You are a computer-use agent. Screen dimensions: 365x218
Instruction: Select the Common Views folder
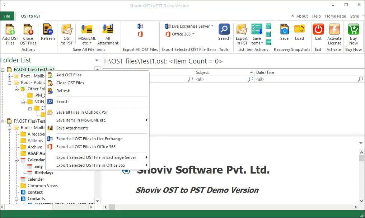(43, 186)
